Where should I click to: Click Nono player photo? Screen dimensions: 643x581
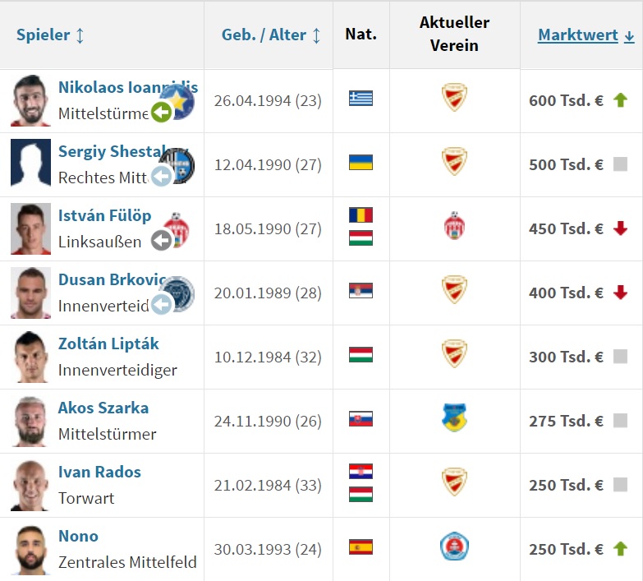pos(30,549)
